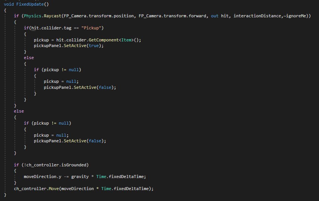
Task: Click hit.collider.tag in the comparison
Action: point(51,28)
